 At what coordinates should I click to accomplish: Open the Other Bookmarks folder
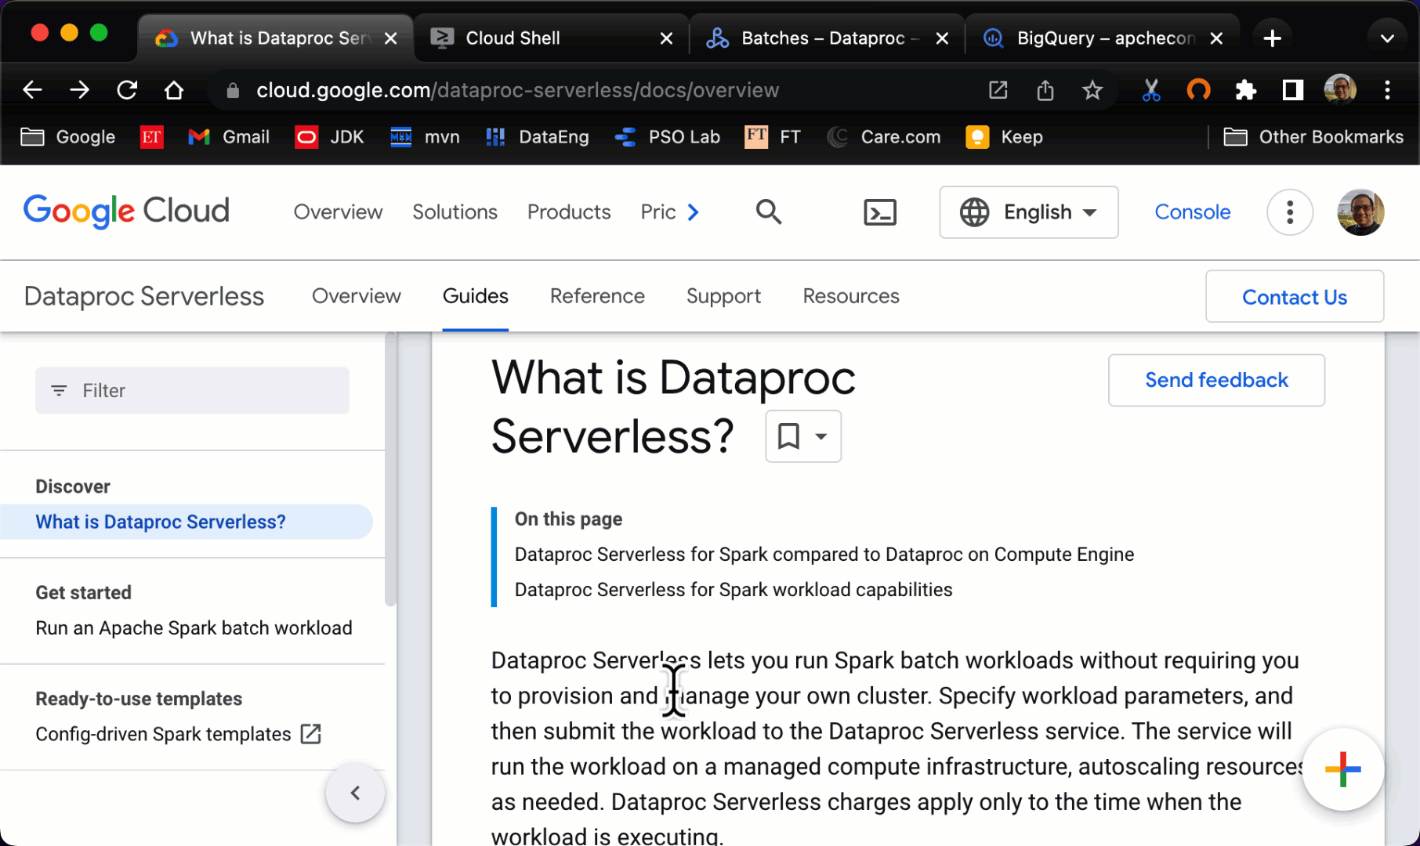click(1313, 137)
